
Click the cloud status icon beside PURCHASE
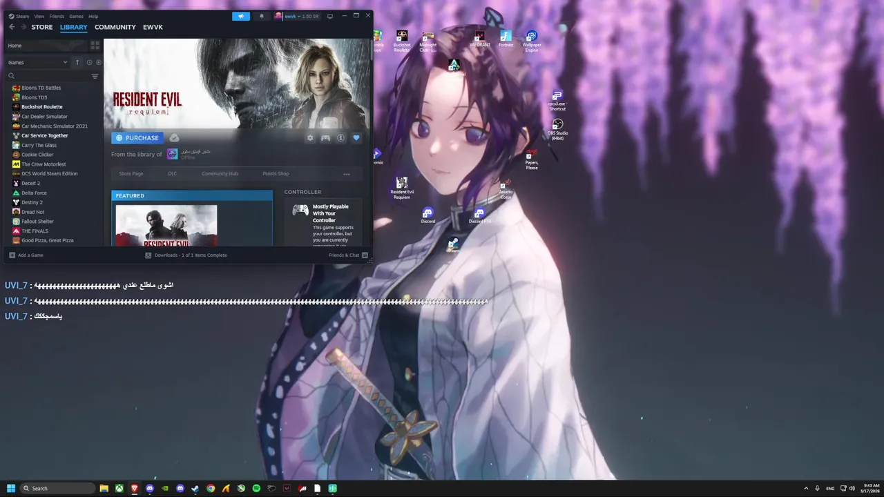174,138
